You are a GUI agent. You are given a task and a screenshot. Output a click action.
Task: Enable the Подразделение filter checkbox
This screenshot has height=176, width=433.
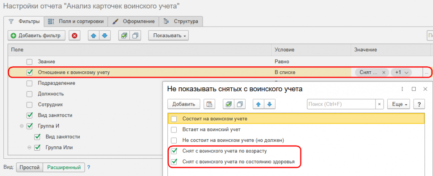pos(30,83)
